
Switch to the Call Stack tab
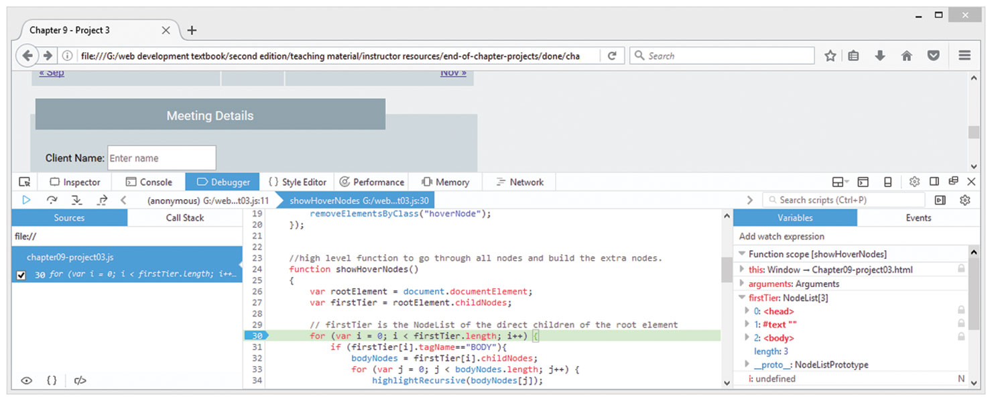click(185, 218)
